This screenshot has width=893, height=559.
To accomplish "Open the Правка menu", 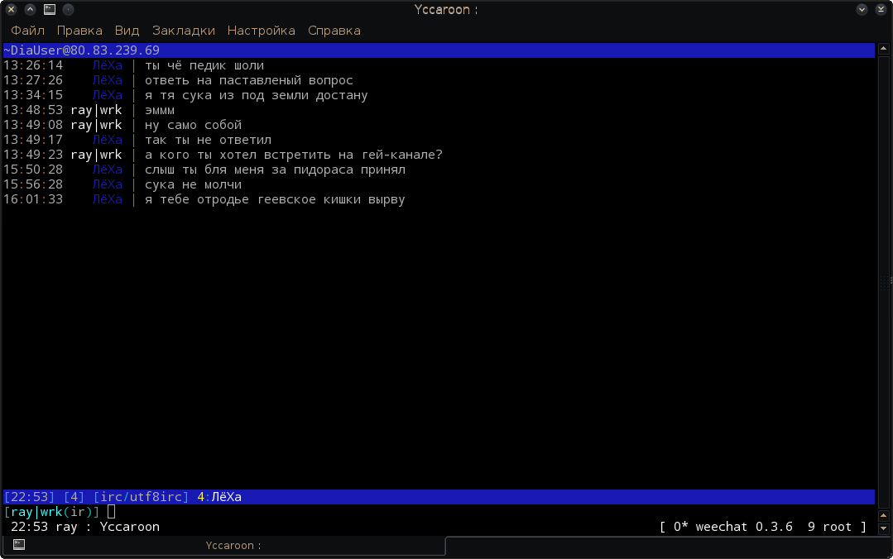I will click(79, 31).
